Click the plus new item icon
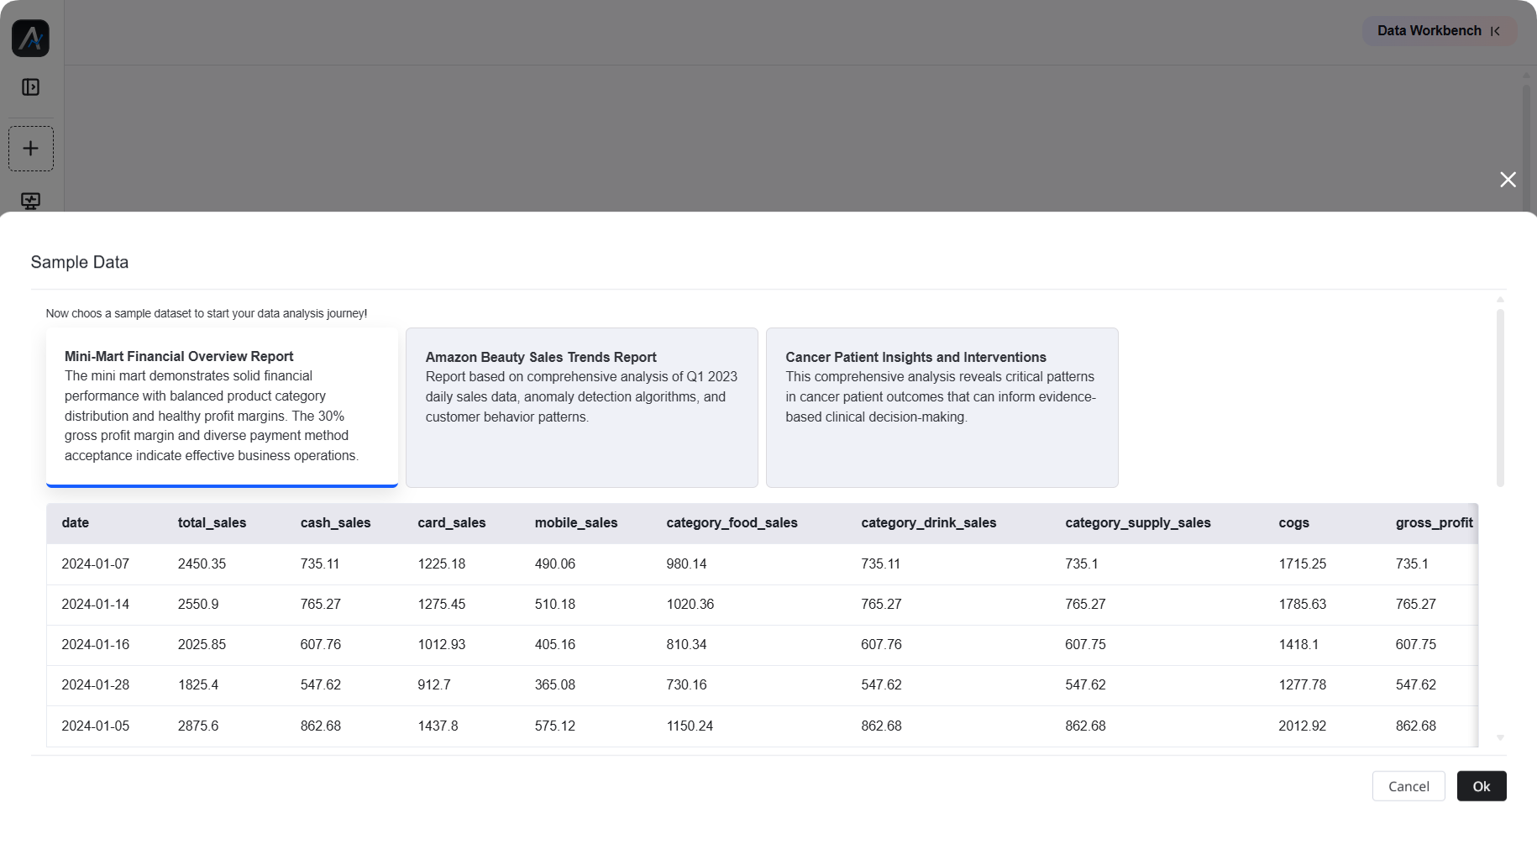Image resolution: width=1537 pixels, height=849 pixels. [31, 149]
